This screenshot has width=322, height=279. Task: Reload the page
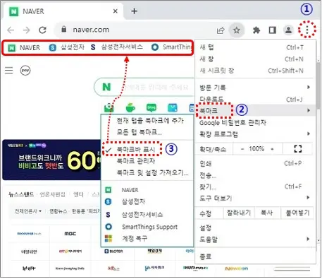[x=42, y=30]
